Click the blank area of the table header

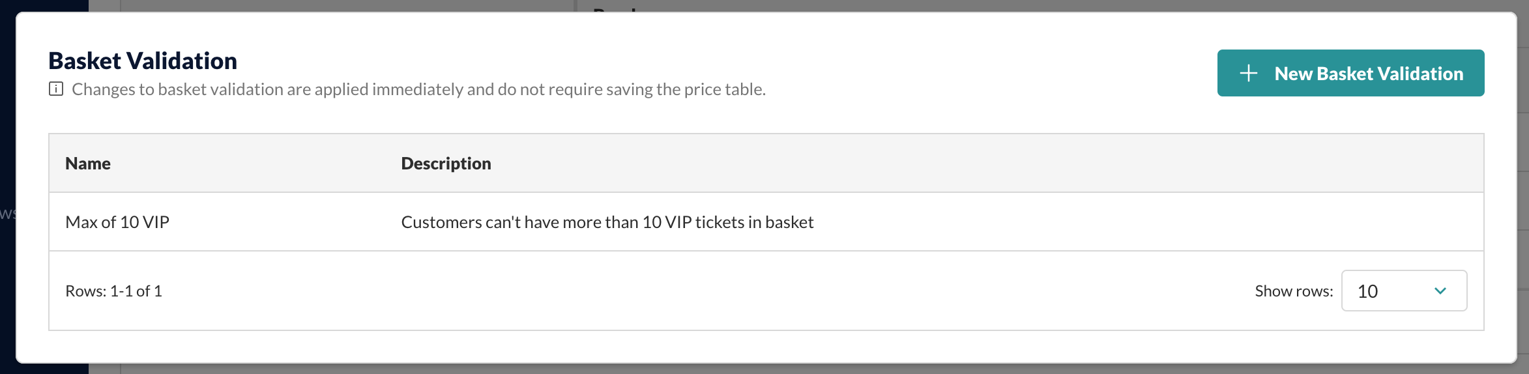[x=978, y=163]
